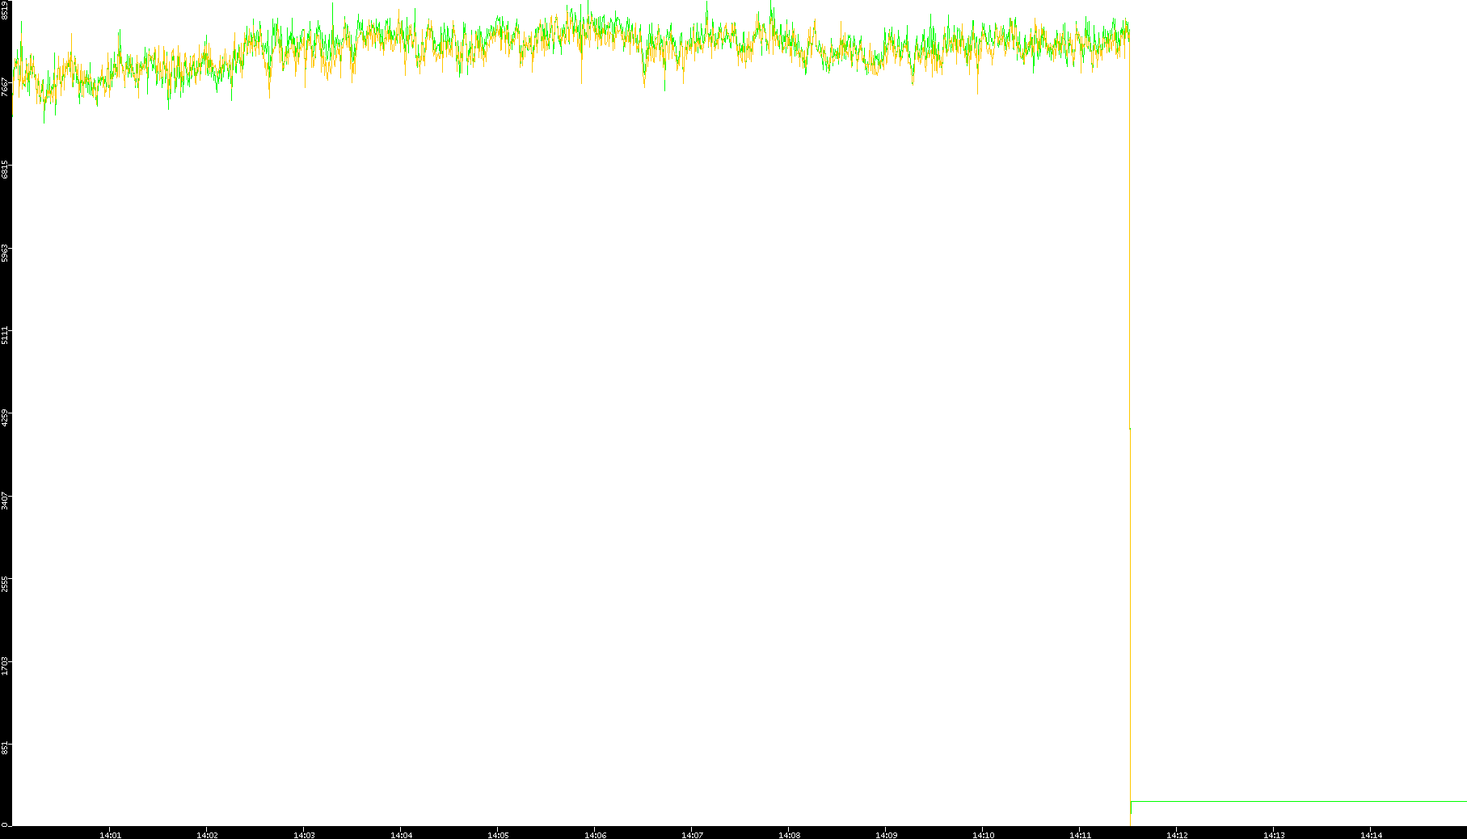Select the 3407 y-axis label

(5, 501)
